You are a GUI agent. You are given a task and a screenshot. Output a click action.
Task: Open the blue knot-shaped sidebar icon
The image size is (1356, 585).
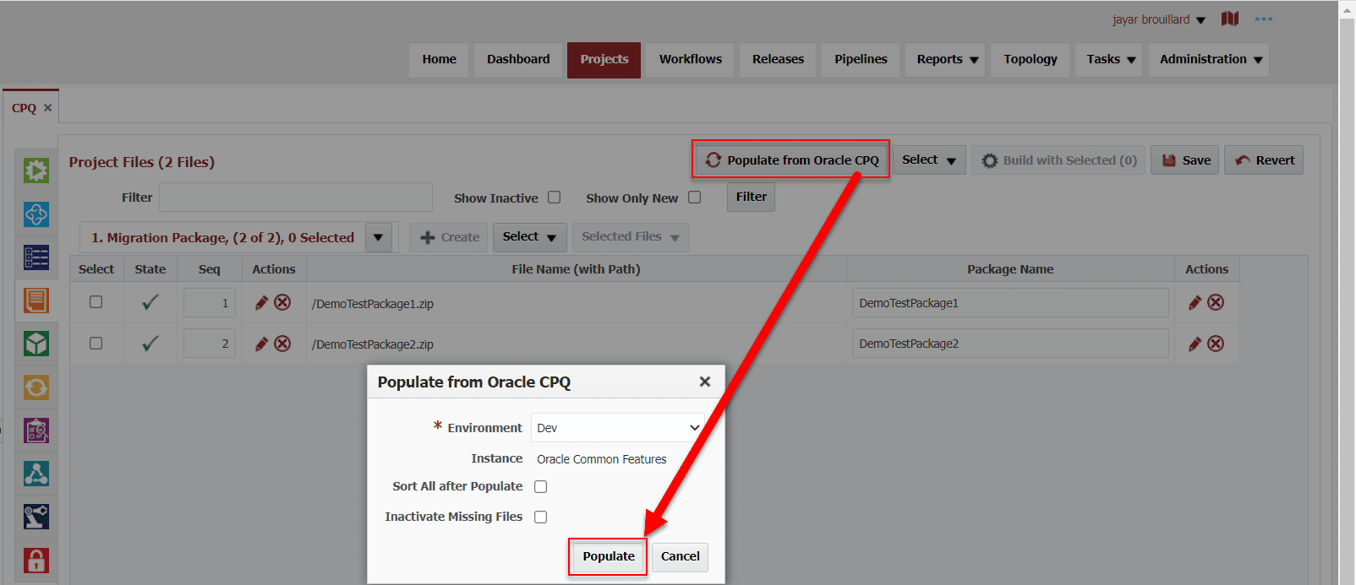click(36, 214)
